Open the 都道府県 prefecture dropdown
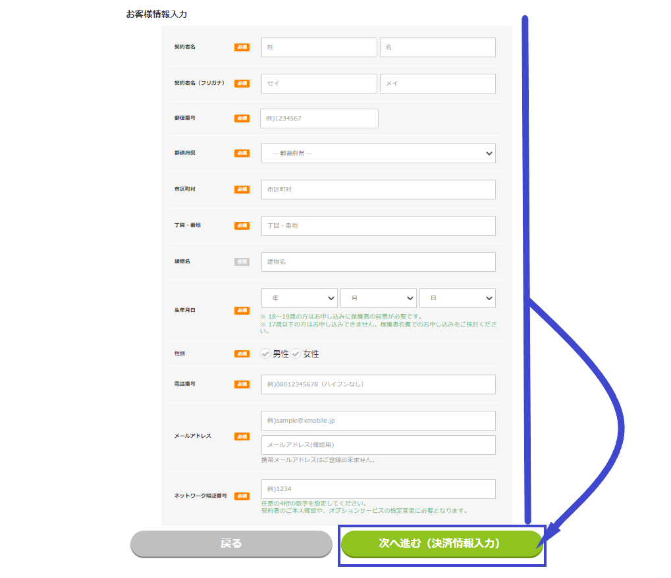Image resolution: width=671 pixels, height=578 pixels. [x=378, y=153]
